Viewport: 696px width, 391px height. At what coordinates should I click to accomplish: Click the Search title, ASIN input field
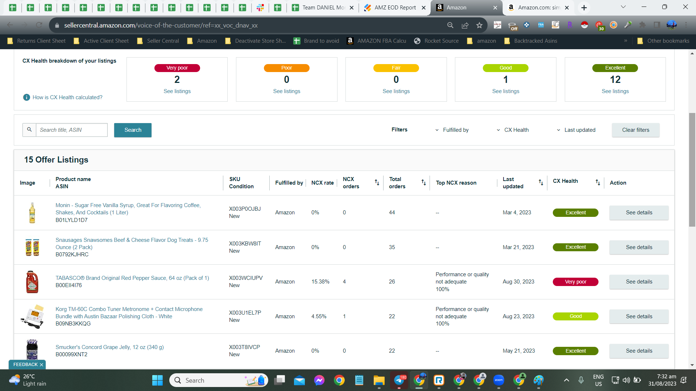tap(72, 130)
